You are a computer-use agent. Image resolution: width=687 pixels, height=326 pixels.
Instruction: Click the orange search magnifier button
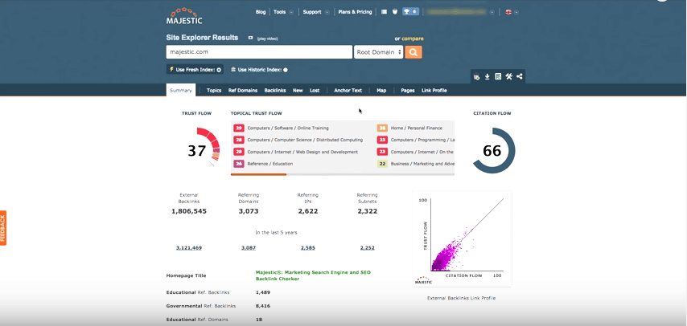tap(413, 52)
